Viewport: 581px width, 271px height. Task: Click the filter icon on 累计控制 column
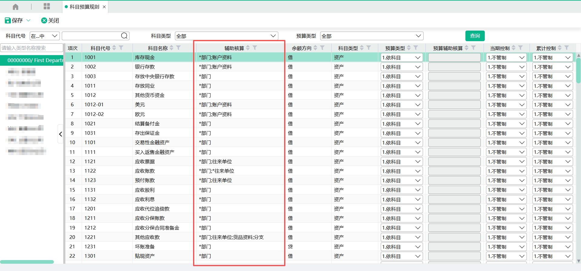click(x=566, y=48)
